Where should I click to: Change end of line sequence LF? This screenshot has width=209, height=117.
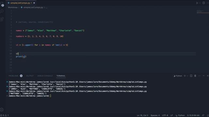click(171, 115)
